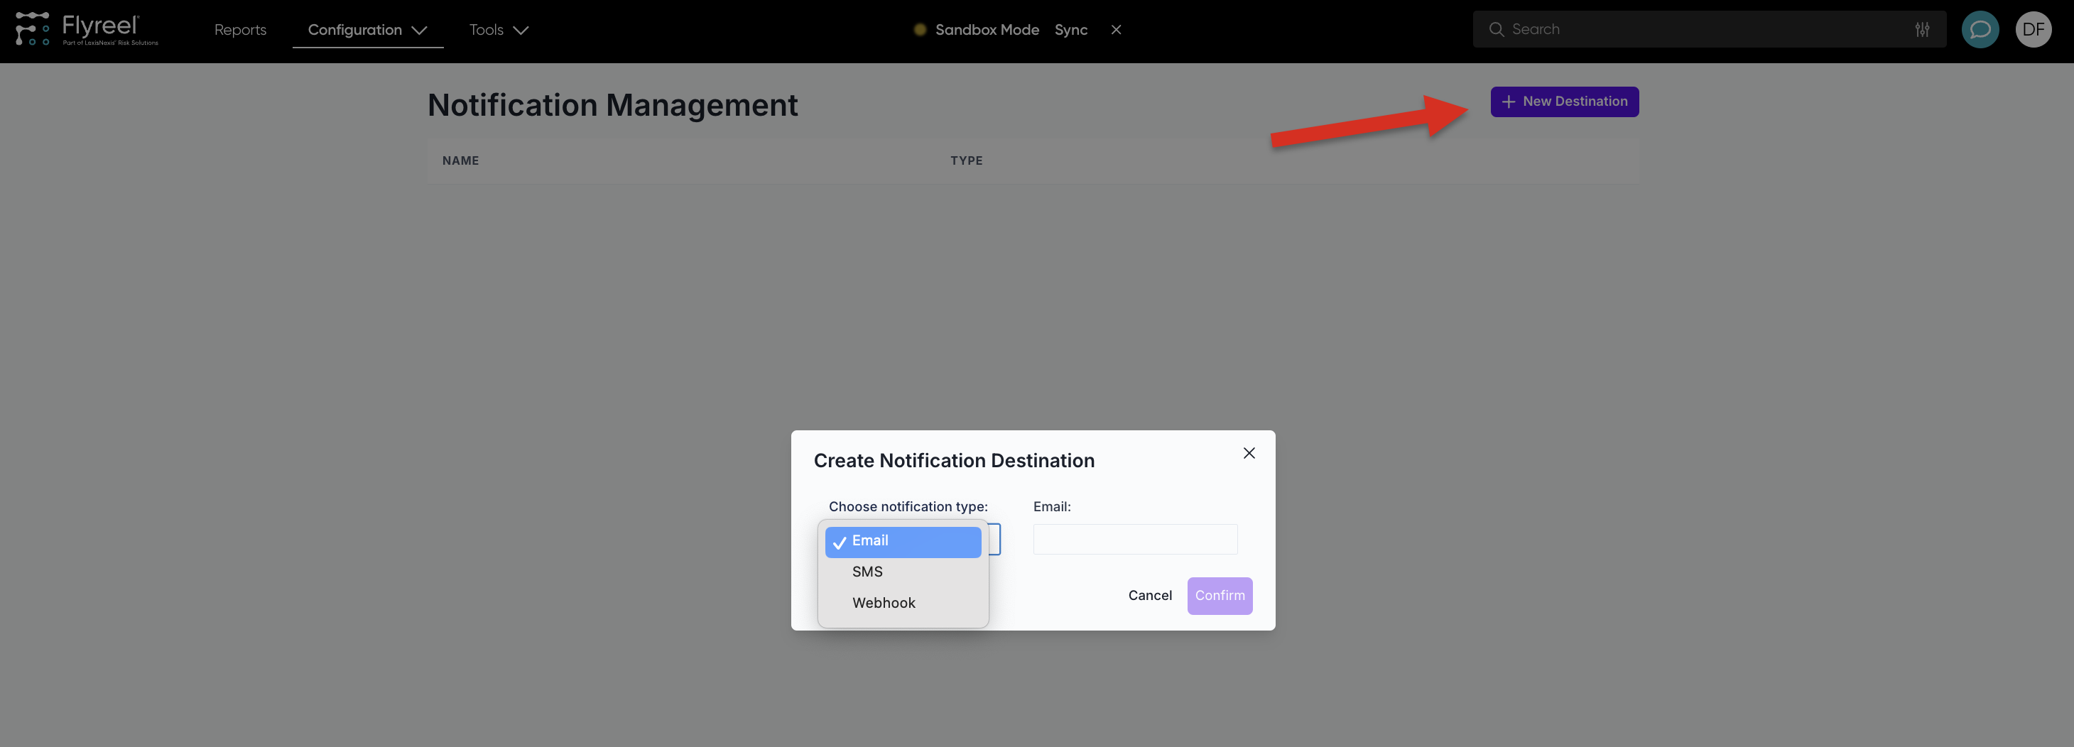The image size is (2074, 747).
Task: Click the Sandbox Mode status dot
Action: tap(921, 29)
